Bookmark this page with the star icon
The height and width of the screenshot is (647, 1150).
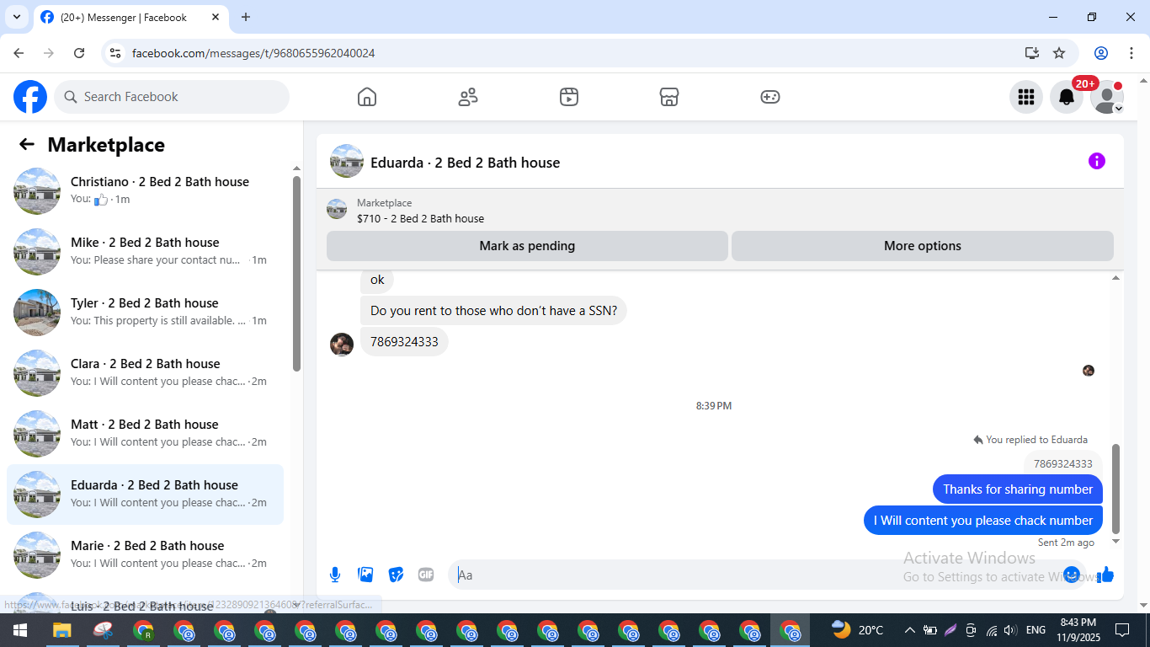[x=1059, y=53]
